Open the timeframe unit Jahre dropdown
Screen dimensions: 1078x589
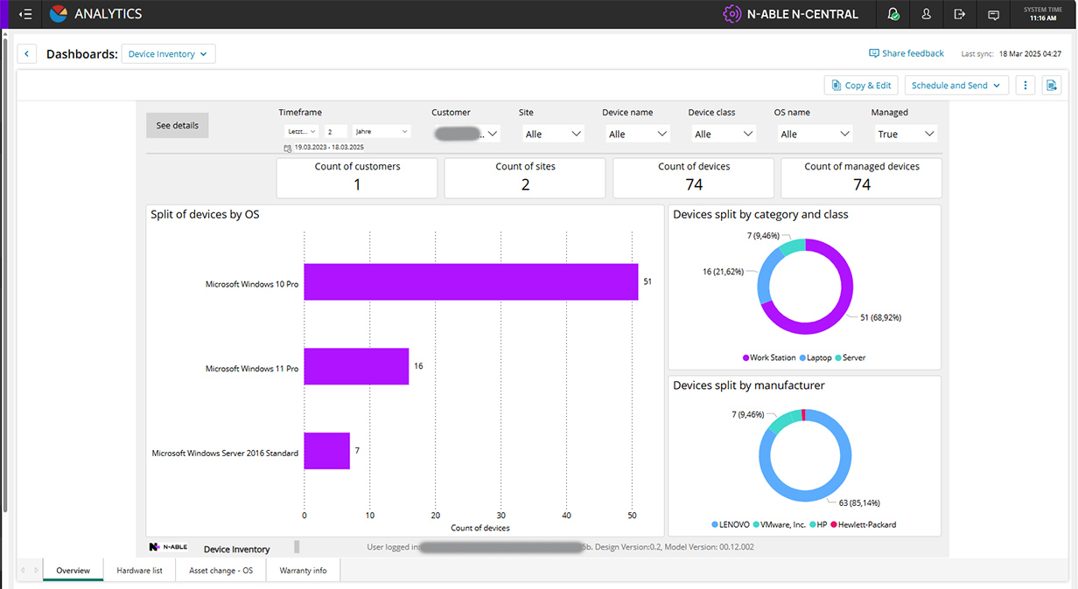point(381,131)
